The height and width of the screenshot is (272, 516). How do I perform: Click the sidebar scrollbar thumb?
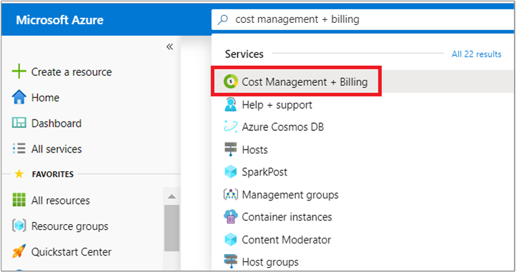[x=171, y=228]
